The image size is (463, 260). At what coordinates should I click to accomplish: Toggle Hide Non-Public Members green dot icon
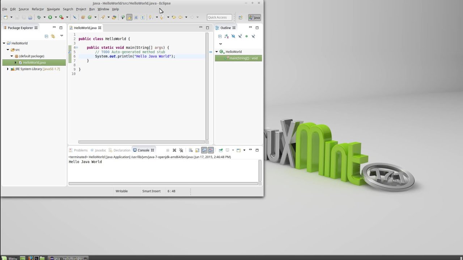click(x=247, y=36)
